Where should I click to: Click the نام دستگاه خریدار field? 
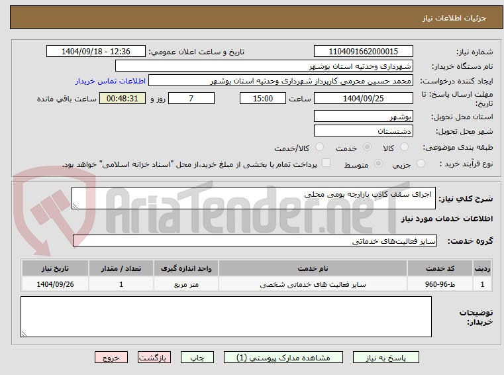[x=264, y=66]
